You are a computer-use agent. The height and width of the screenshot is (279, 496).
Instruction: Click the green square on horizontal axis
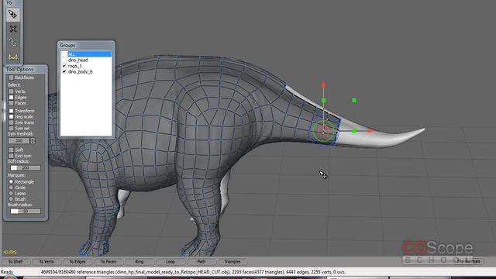point(354,131)
